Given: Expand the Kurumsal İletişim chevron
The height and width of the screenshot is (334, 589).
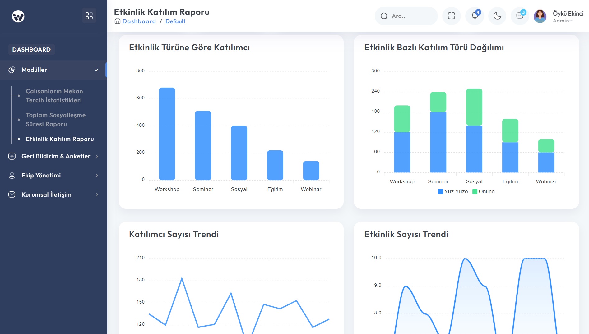Looking at the screenshot, I should pos(97,195).
